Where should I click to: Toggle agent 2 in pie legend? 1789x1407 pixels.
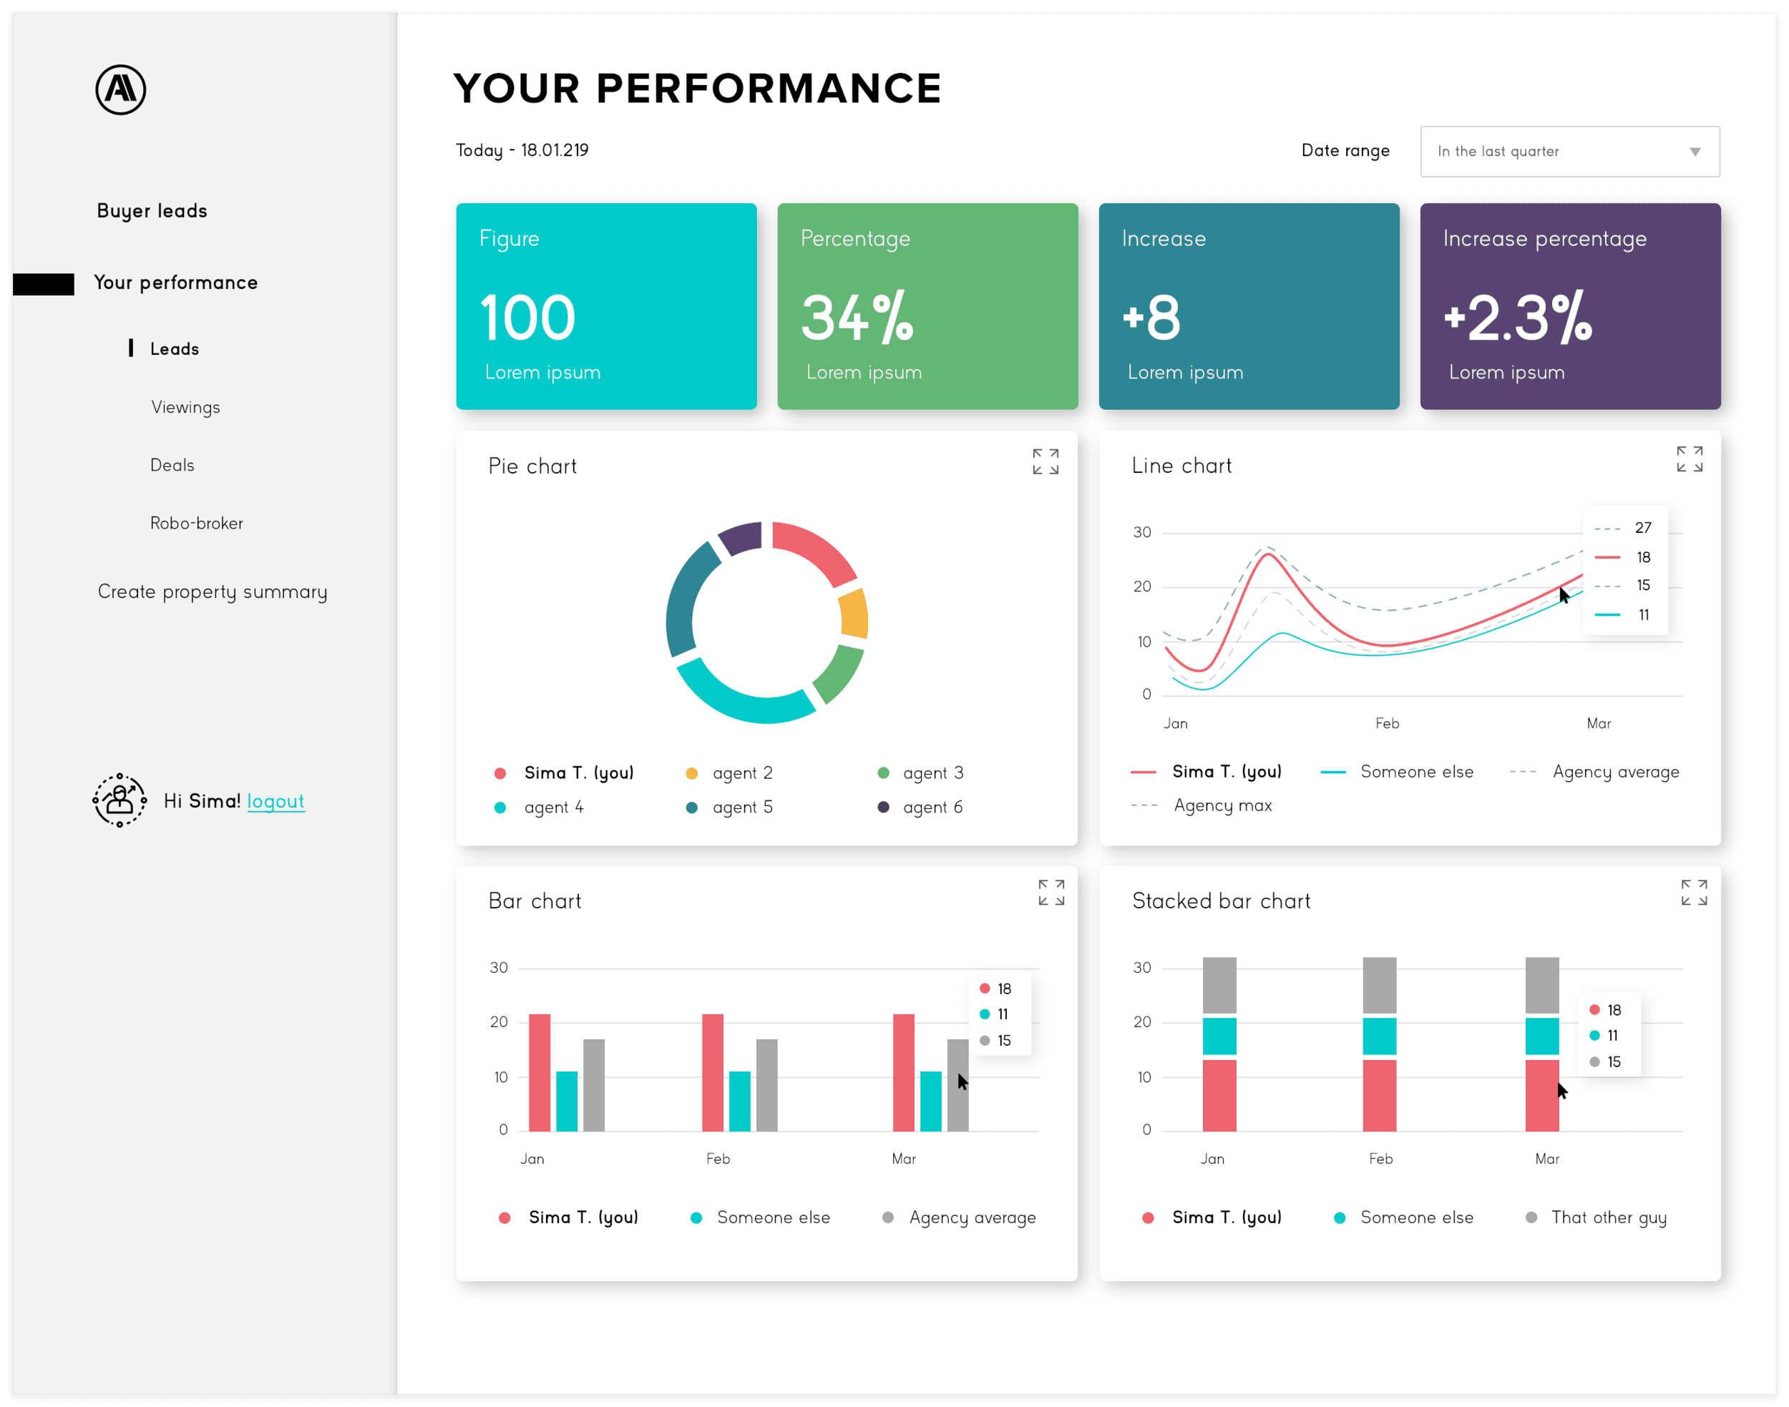(x=729, y=773)
